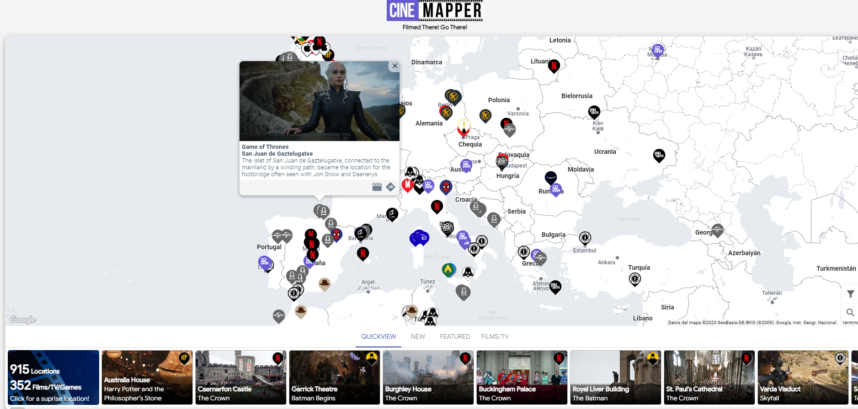Select the Indiana Jones hat marker in Morocco
This screenshot has width=858, height=409.
coord(301,312)
